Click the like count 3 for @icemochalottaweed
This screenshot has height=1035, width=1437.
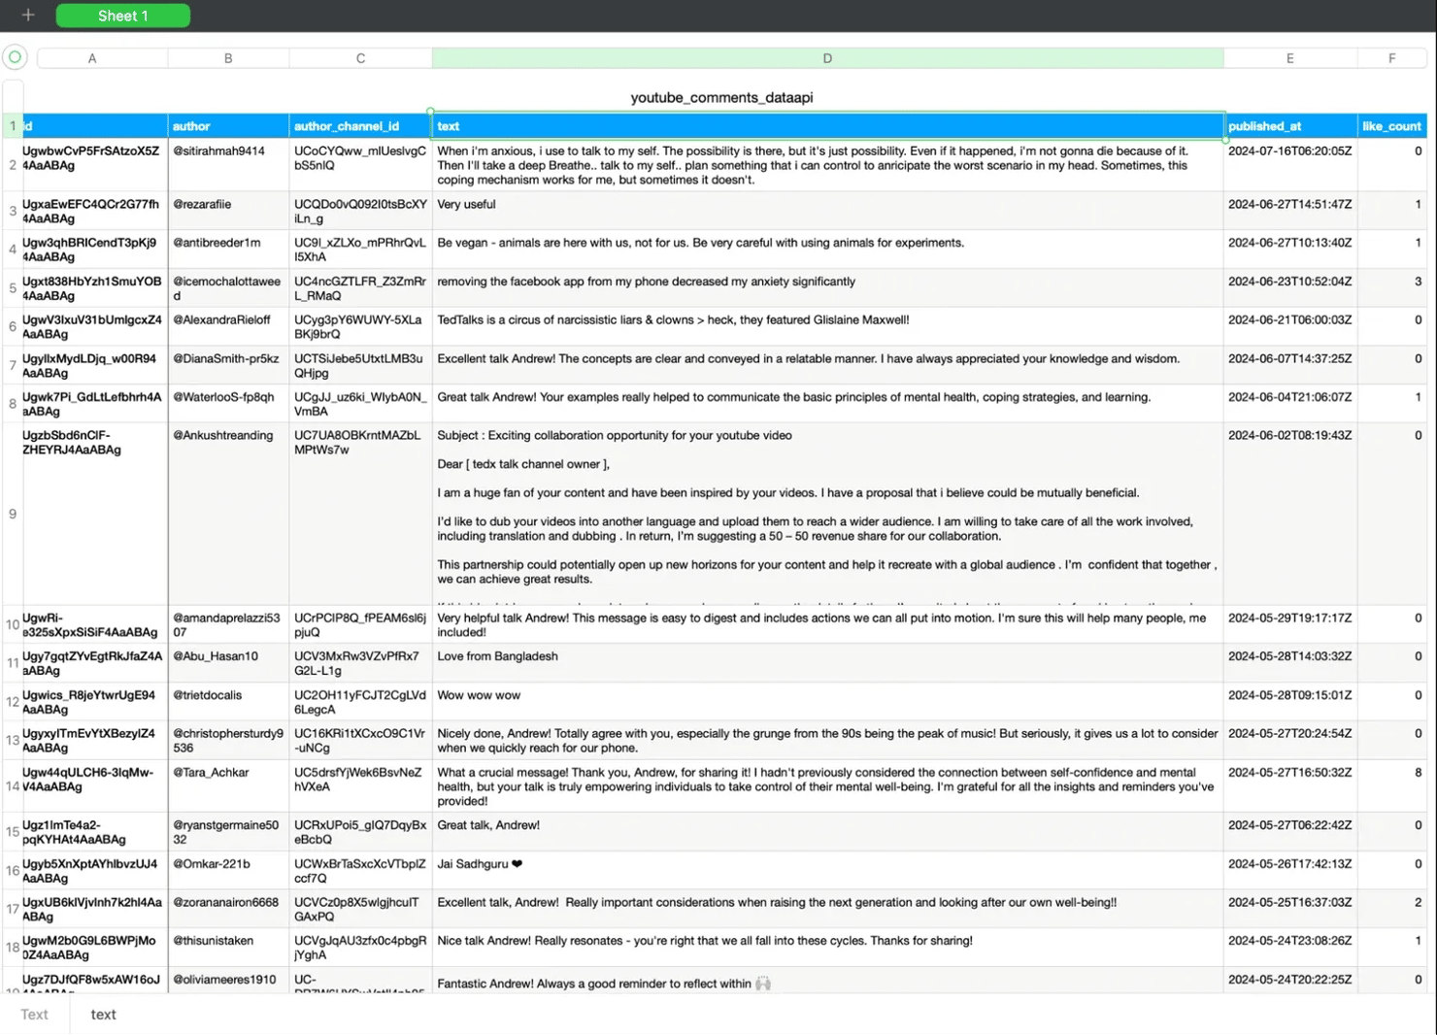(1392, 288)
